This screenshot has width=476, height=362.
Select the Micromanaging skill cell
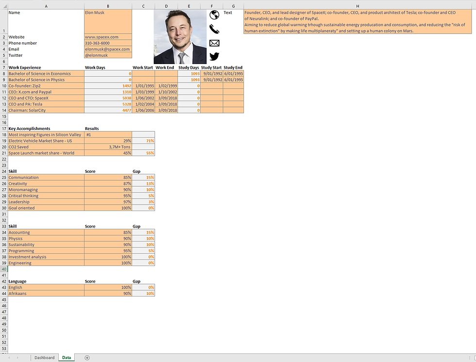pyautogui.click(x=46, y=190)
